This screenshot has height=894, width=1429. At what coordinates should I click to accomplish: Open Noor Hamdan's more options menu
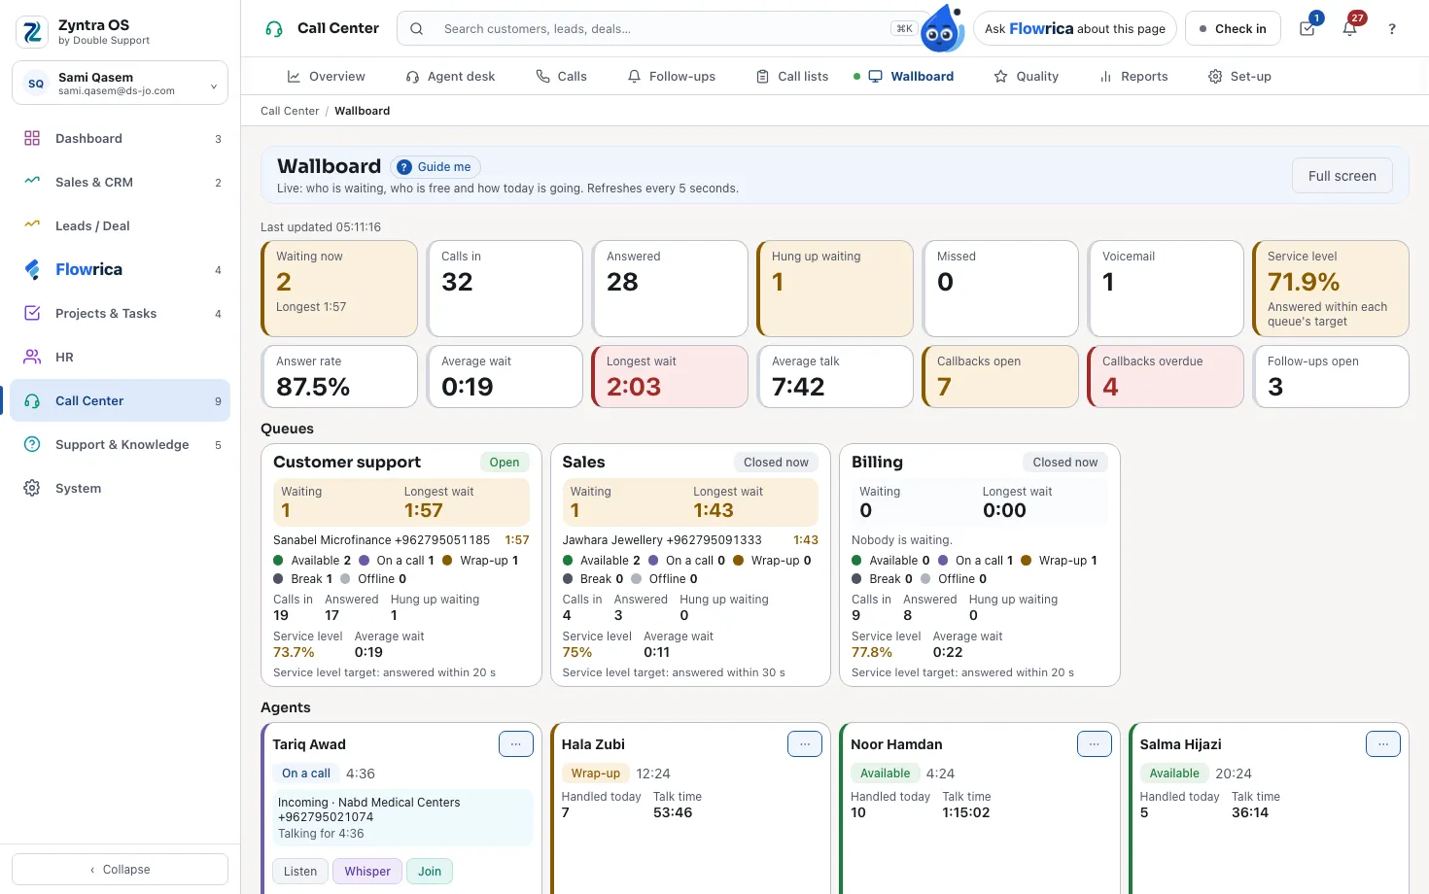click(x=1095, y=744)
